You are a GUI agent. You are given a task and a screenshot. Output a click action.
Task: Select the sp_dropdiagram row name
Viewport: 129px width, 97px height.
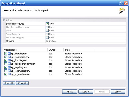pyautogui.click(x=19, y=60)
